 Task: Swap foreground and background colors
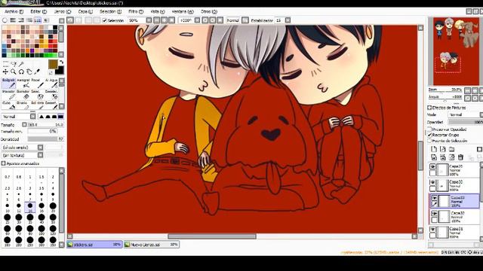(61, 62)
